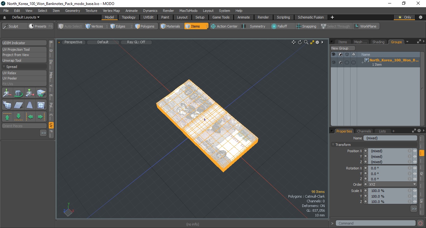The height and width of the screenshot is (228, 426).
Task: Collapse the Spread section
Action: coord(4,67)
